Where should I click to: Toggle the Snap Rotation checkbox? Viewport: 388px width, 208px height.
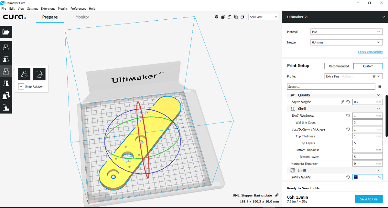click(x=21, y=86)
